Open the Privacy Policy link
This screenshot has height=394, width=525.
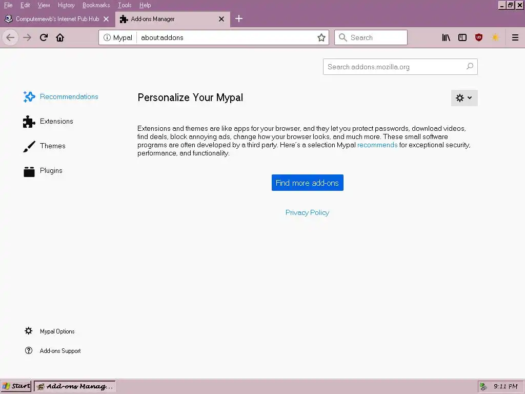[x=307, y=212]
